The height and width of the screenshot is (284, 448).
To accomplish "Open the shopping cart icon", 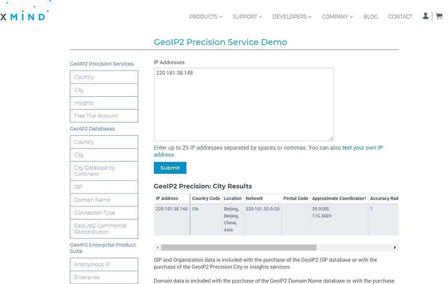I will pos(439,16).
